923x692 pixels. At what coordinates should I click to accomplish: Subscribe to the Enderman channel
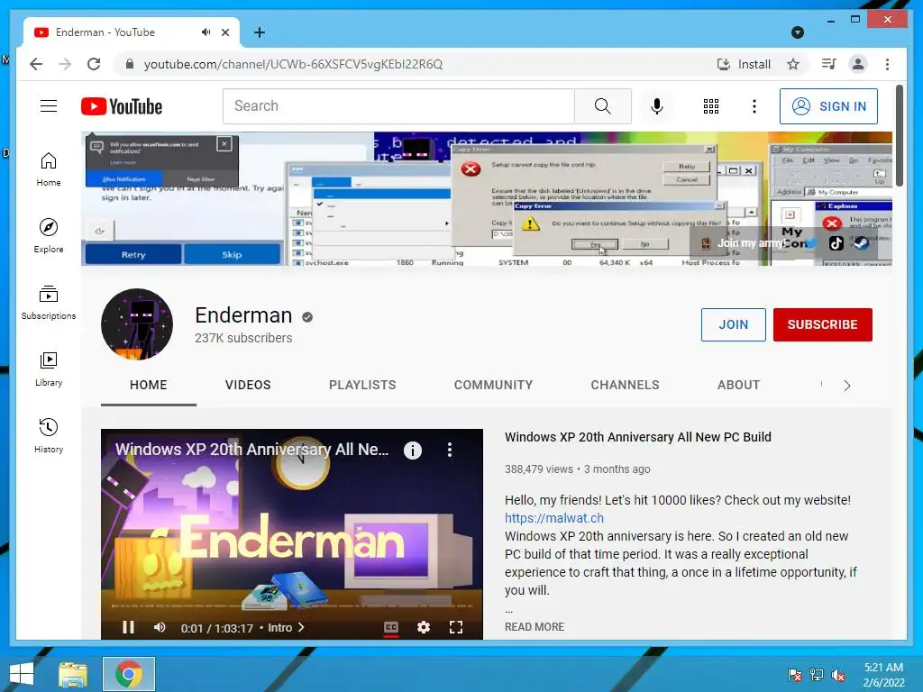coord(822,324)
